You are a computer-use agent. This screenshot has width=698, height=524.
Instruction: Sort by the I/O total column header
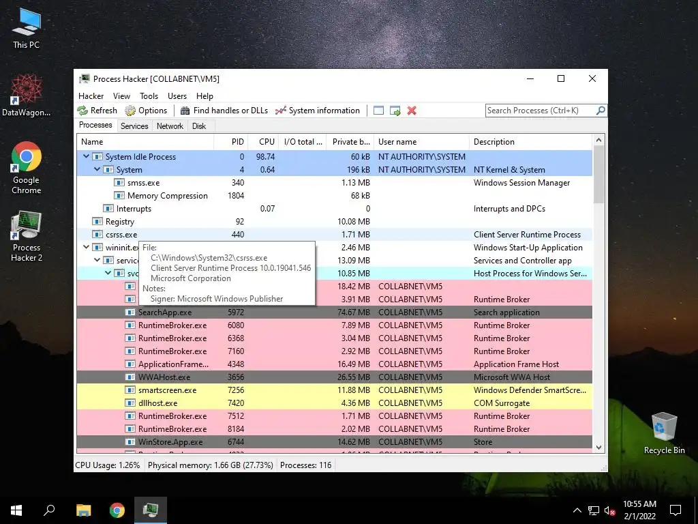pyautogui.click(x=302, y=142)
